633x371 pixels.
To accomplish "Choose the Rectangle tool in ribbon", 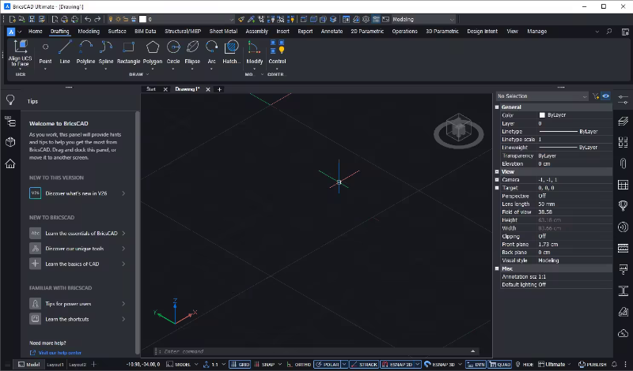I will click(128, 48).
